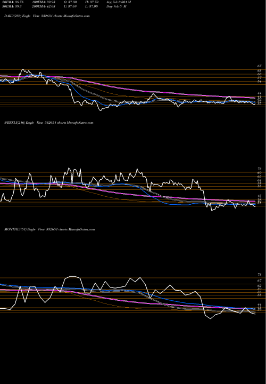
Task: Click the open price O: 37.30
Action: coord(71,2)
